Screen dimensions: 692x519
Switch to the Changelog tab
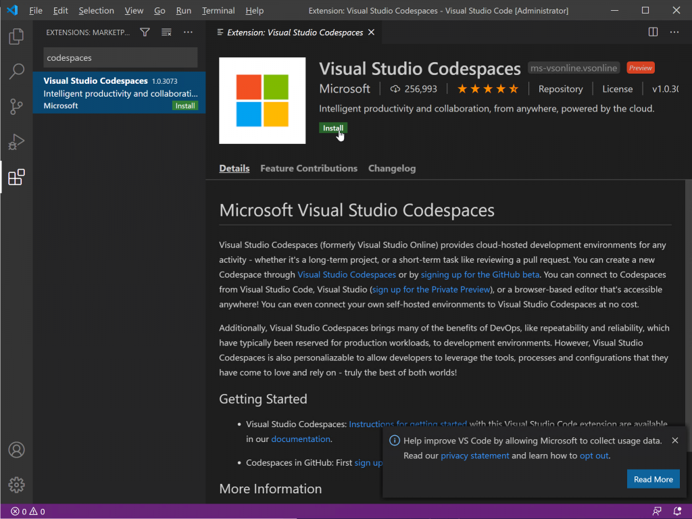392,168
